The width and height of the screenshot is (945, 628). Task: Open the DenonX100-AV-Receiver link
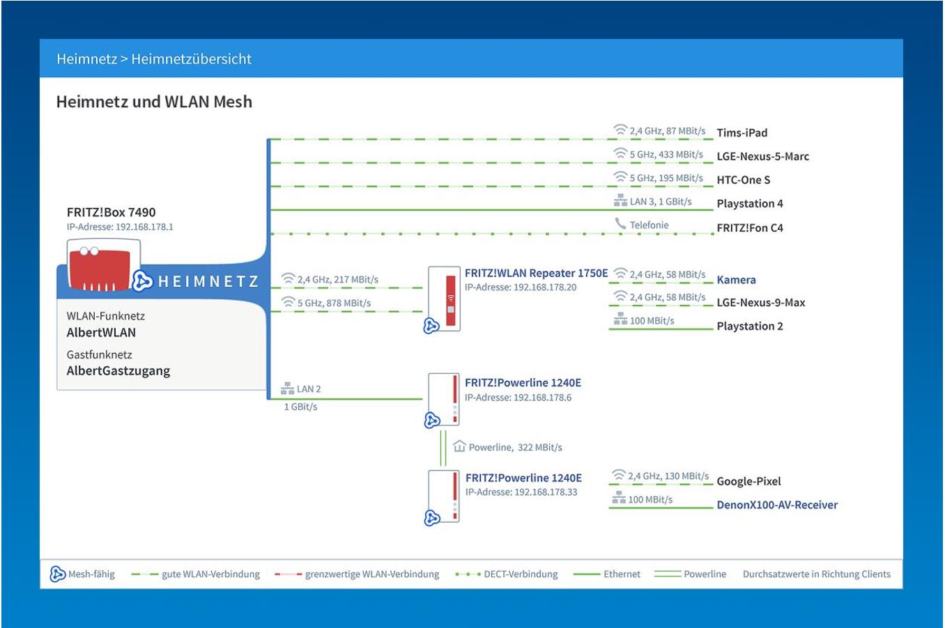tap(777, 505)
